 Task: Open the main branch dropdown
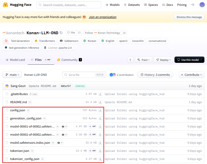[x=12, y=75]
